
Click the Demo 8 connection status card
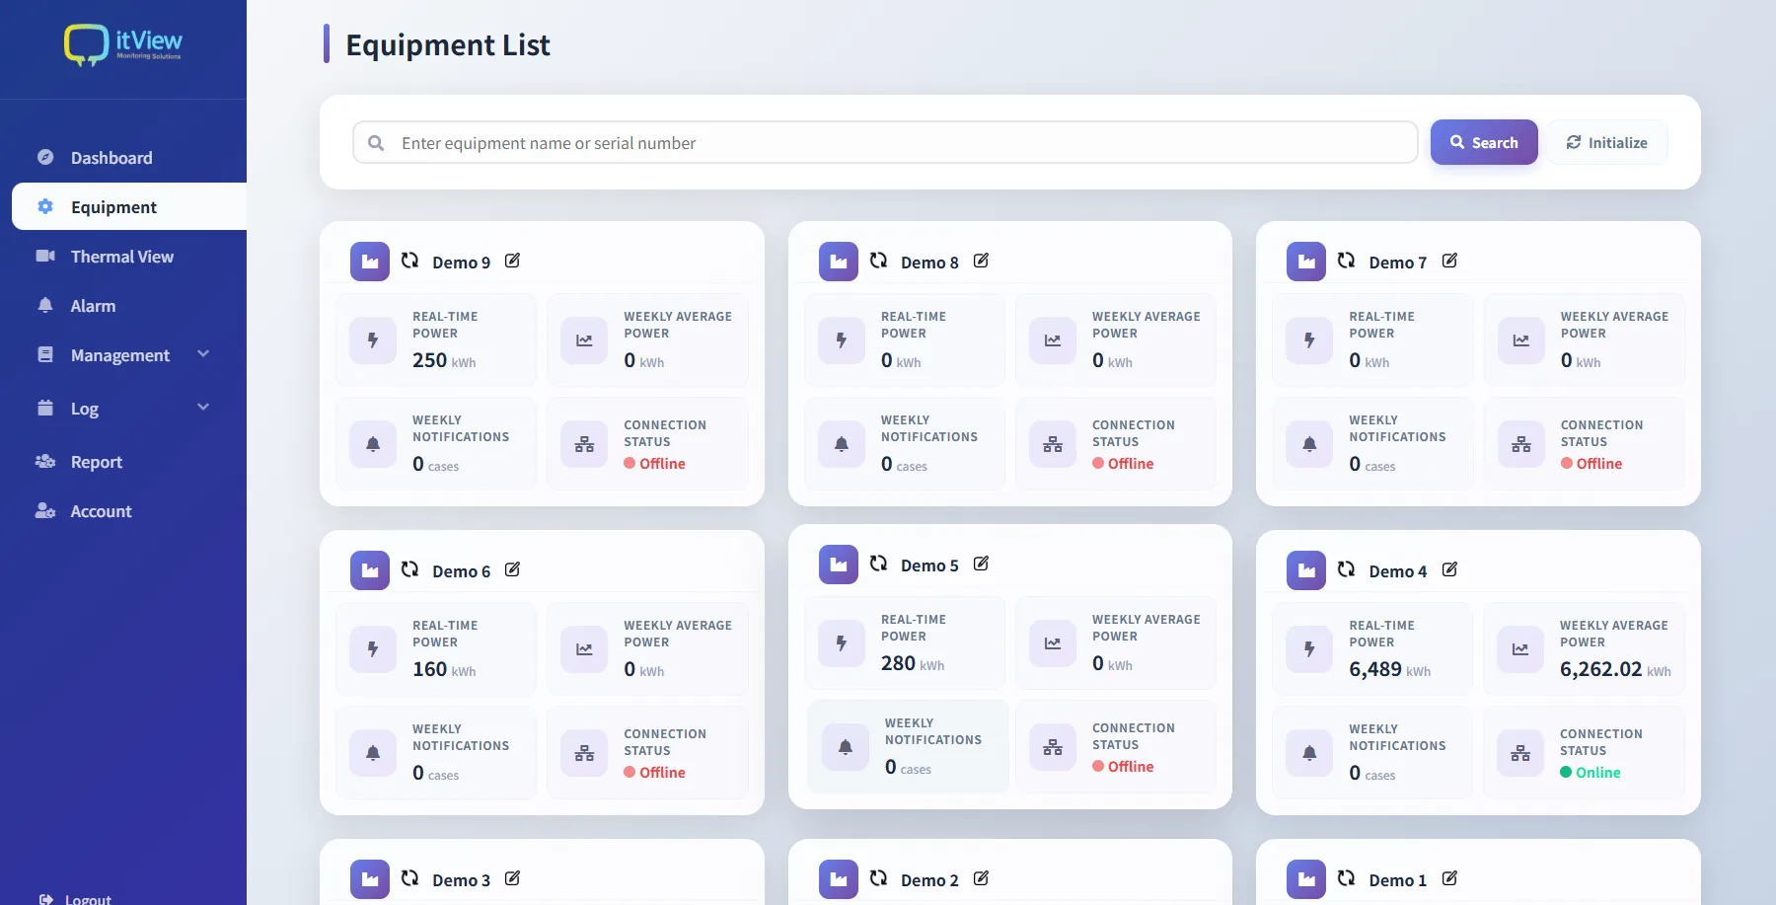(x=1115, y=443)
